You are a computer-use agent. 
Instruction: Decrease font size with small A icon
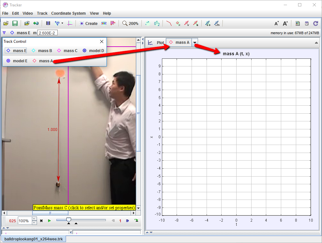277,23
